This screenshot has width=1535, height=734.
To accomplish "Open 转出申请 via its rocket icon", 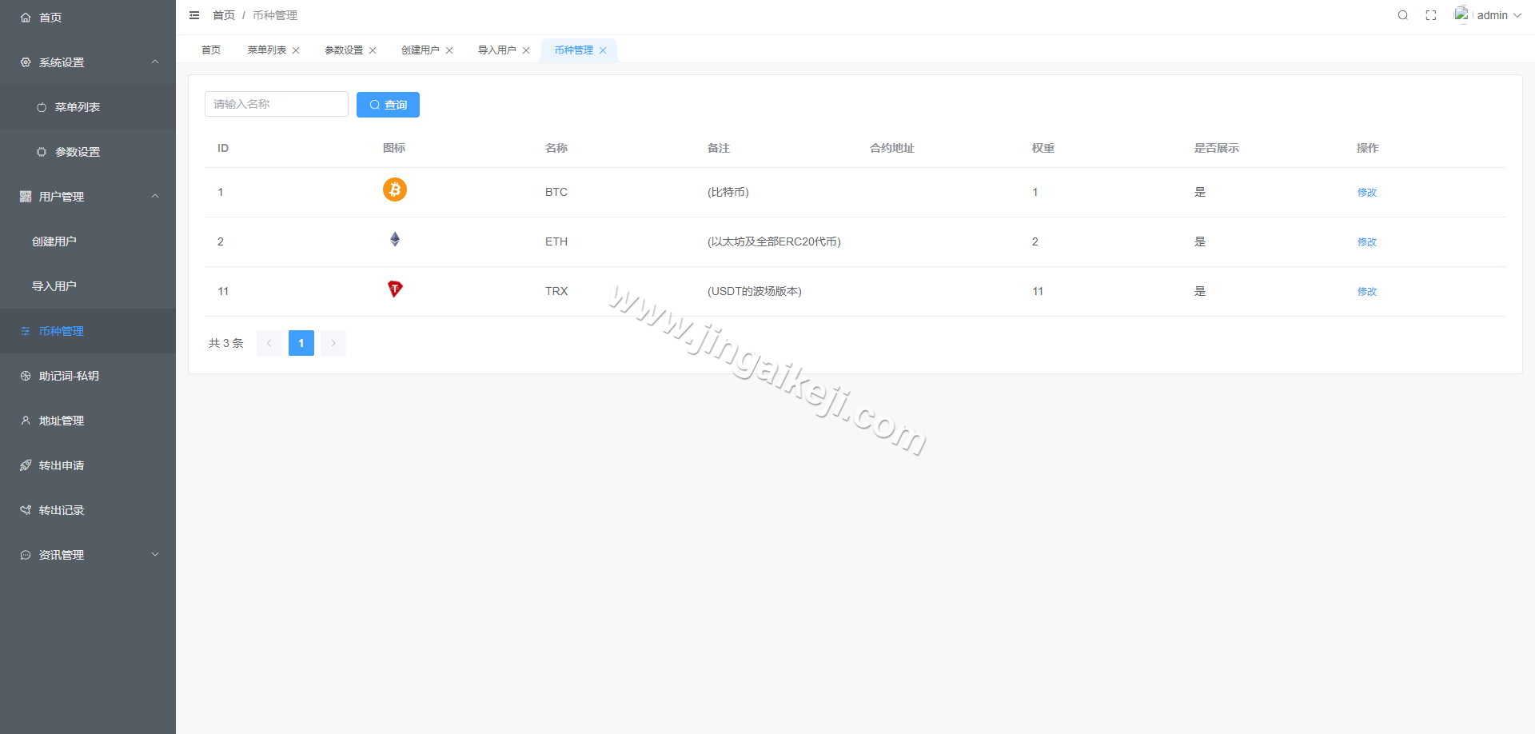I will [x=25, y=465].
